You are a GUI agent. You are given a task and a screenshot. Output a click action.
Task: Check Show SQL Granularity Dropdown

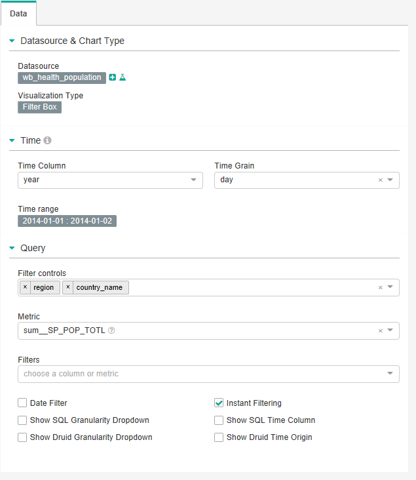(x=22, y=420)
